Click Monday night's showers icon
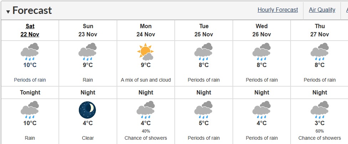The height and width of the screenshot is (144, 348). tap(145, 109)
